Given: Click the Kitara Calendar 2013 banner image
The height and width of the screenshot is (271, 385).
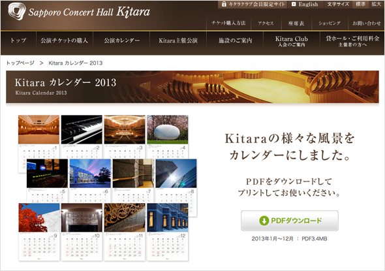Looking at the screenshot, I should pos(192,87).
